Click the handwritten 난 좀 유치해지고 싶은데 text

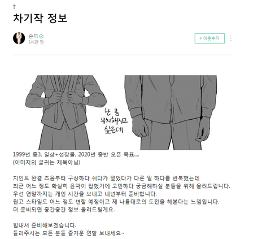pos(114,121)
